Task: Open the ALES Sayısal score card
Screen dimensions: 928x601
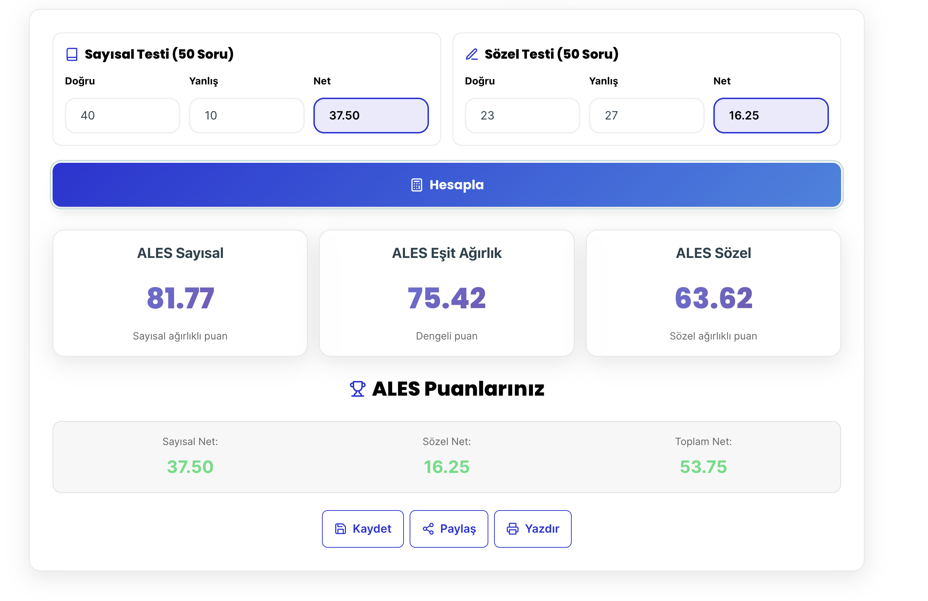Action: (180, 293)
